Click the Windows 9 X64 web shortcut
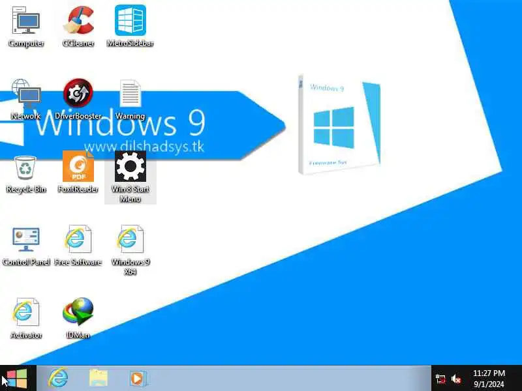522x391 pixels. 130,239
